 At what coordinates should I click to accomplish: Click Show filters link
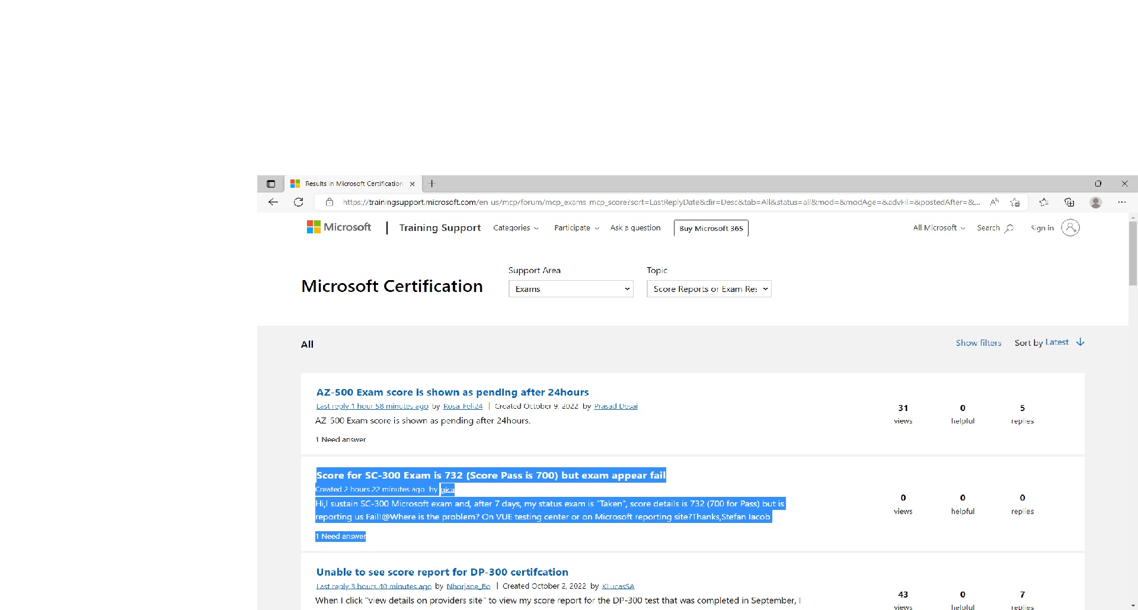point(979,342)
